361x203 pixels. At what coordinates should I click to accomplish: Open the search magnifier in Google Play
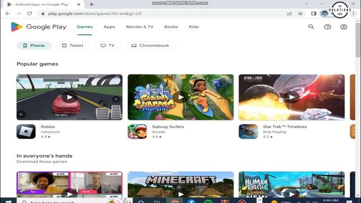311,27
